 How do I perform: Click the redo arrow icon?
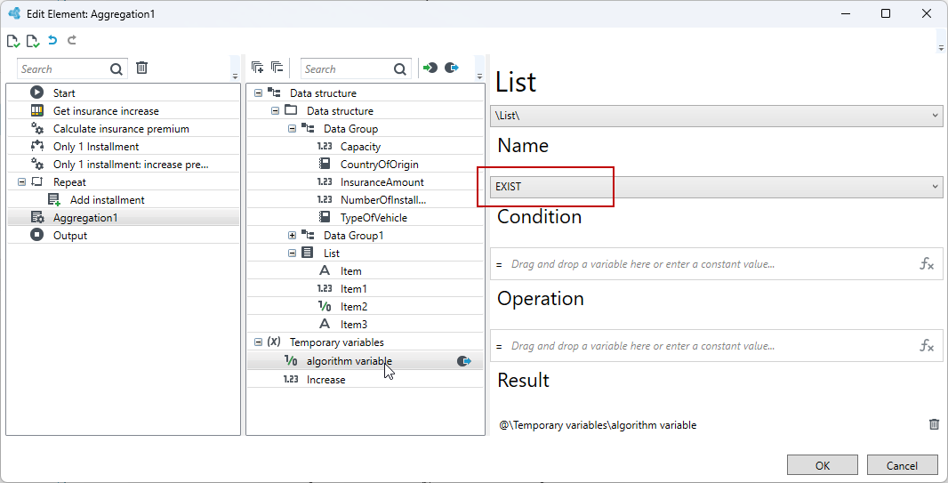(x=72, y=41)
